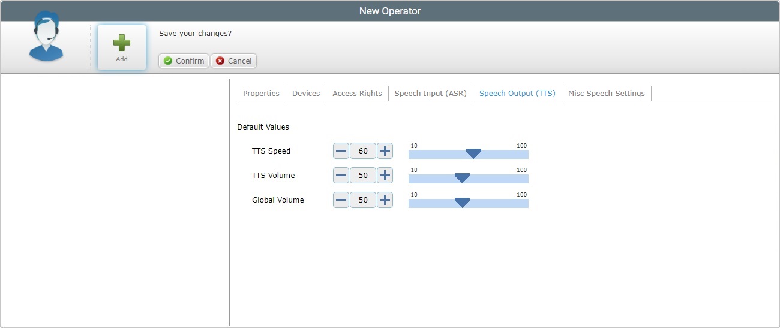The image size is (780, 328).
Task: Decrease TTS Volume with minus button
Action: click(x=341, y=176)
